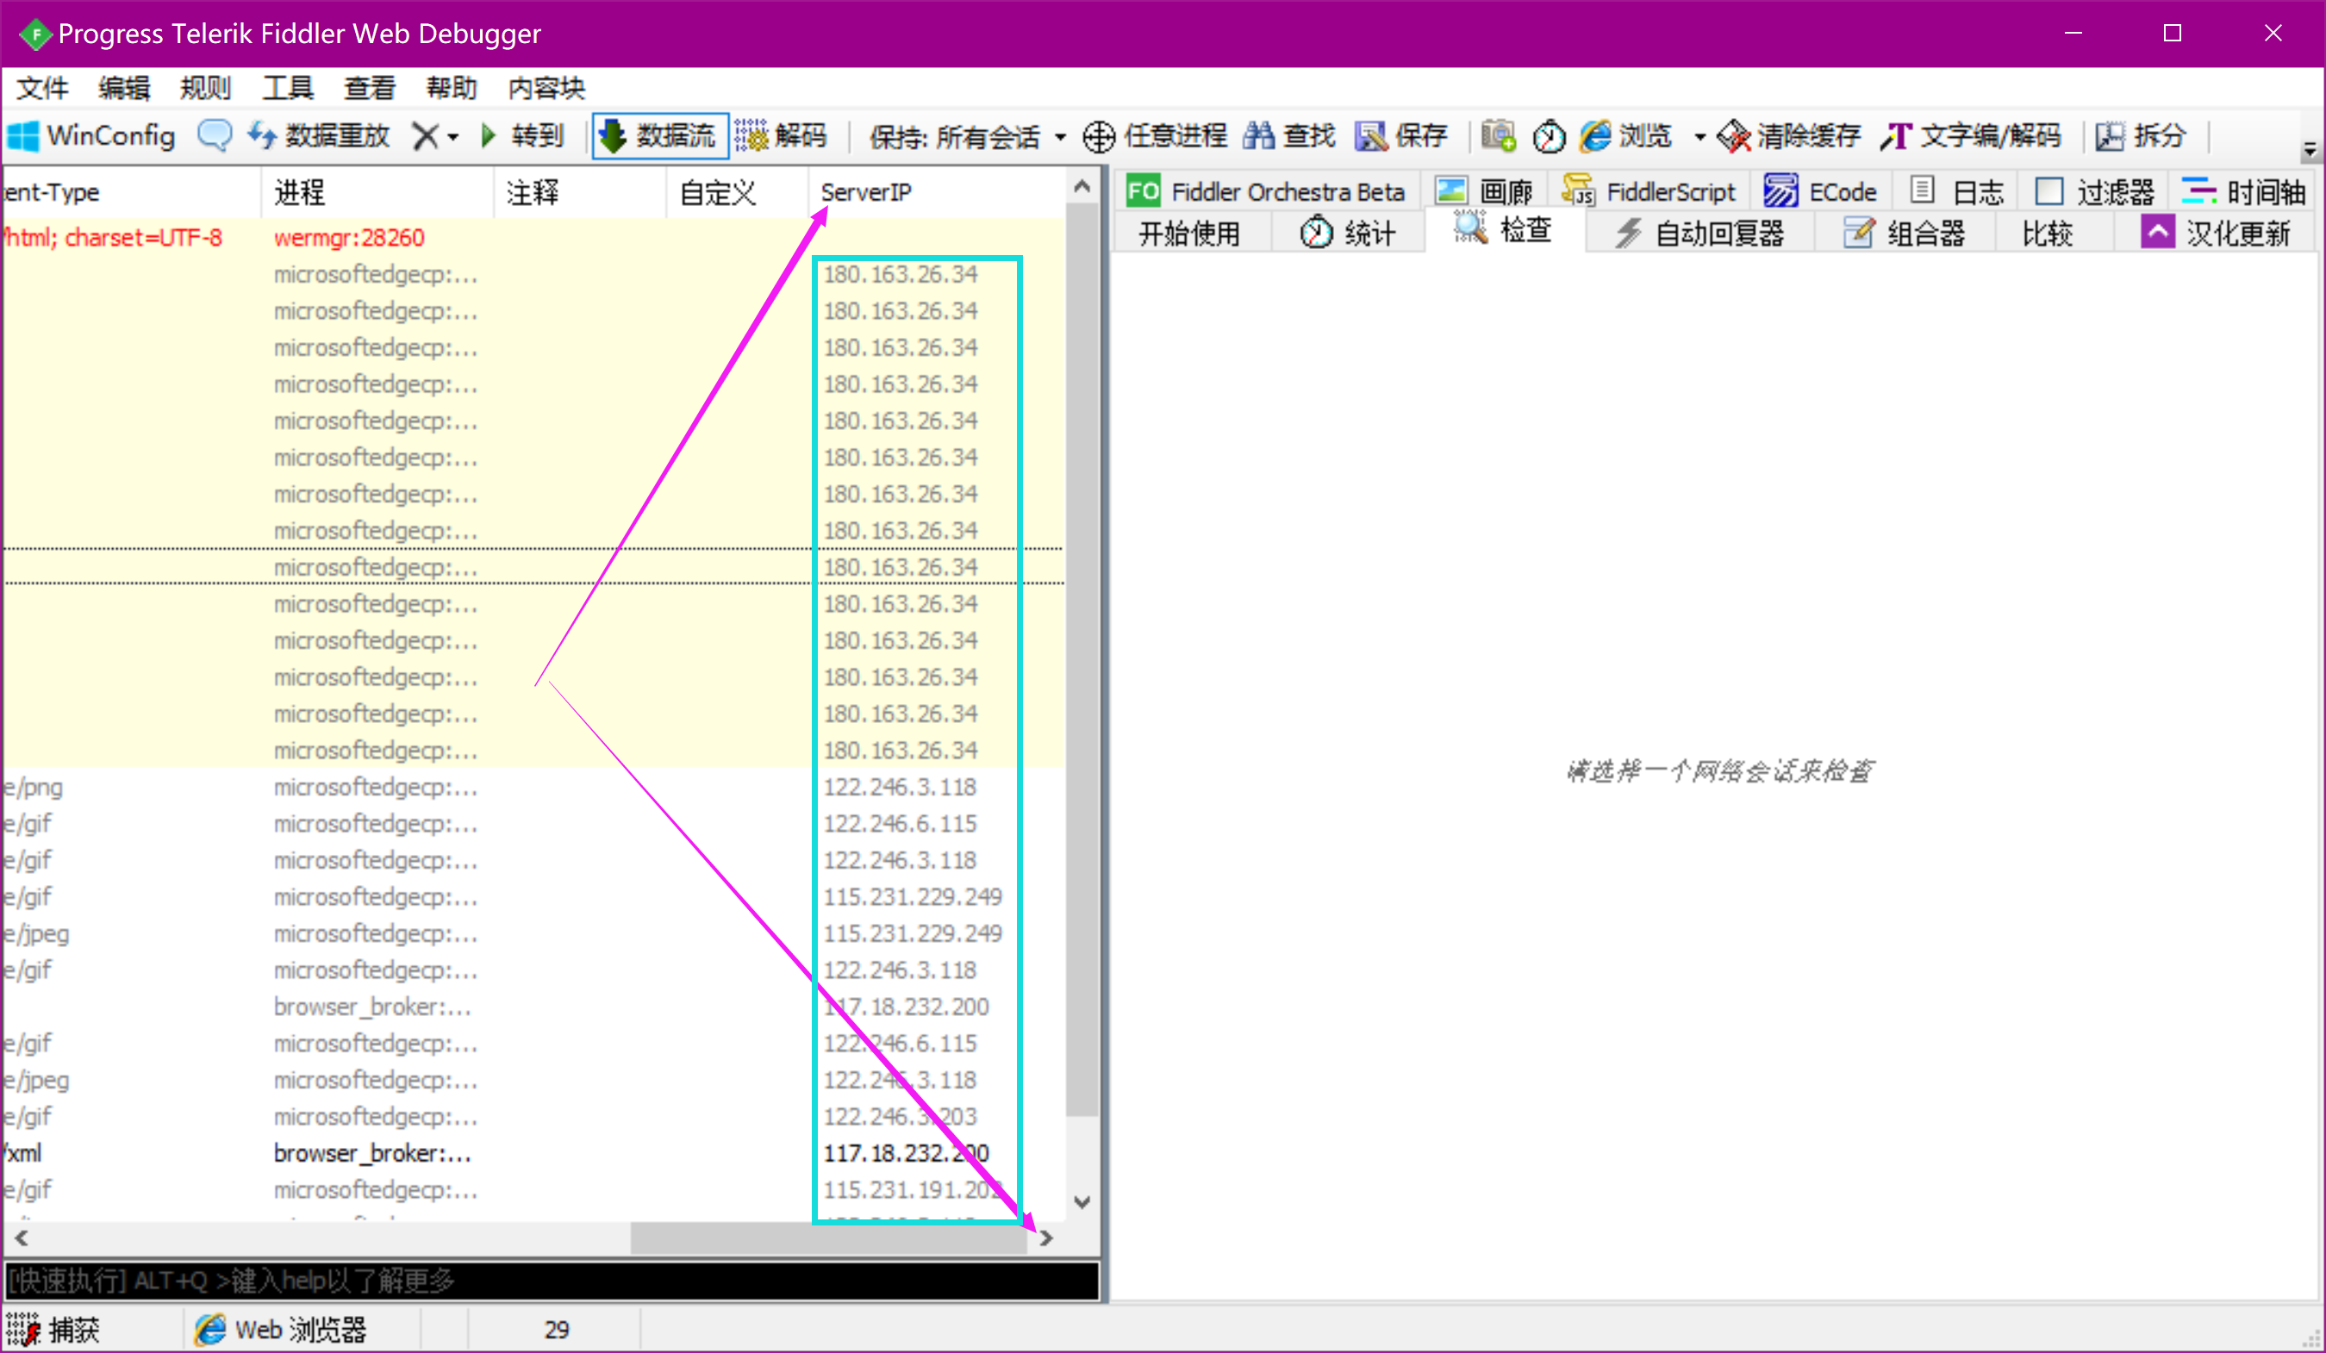Image resolution: width=2326 pixels, height=1353 pixels.
Task: Focus the QuickExec command input box
Action: coord(552,1280)
